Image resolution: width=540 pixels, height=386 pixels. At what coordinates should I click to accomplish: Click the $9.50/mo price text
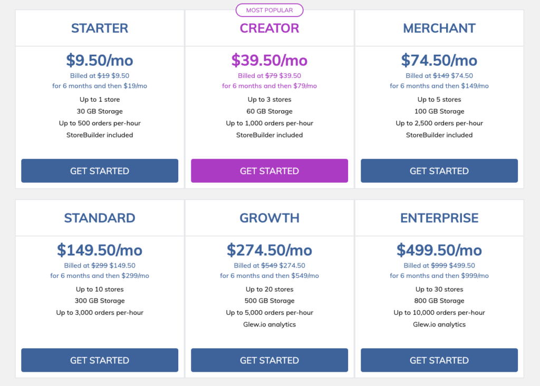100,61
